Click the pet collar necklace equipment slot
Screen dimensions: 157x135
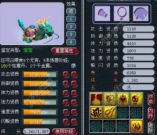tap(122, 13)
